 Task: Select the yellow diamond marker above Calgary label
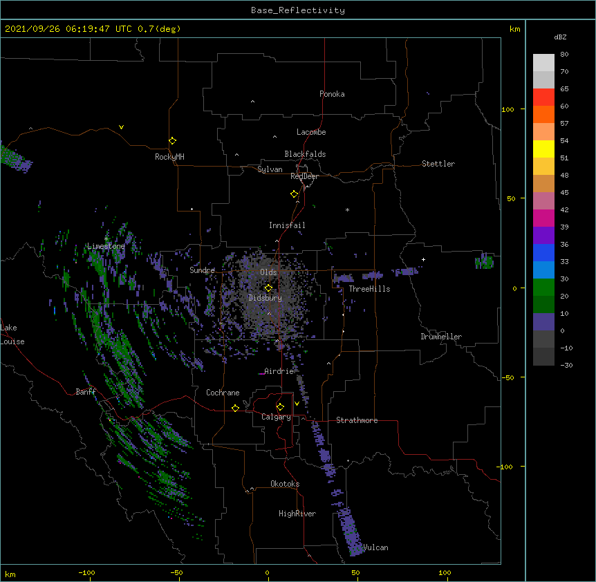280,407
